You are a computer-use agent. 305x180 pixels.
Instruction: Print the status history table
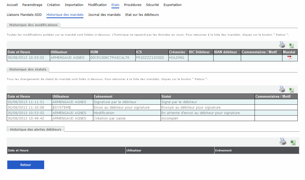point(282,89)
